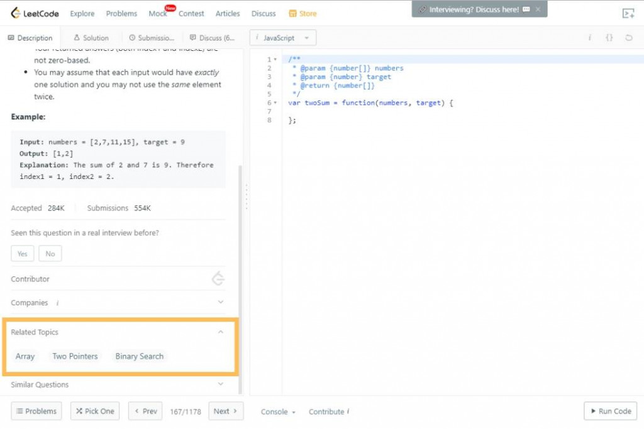Go to the Prev problem
The height and width of the screenshot is (429, 644).
click(x=145, y=411)
